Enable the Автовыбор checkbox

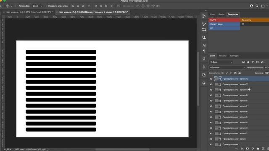(x=16, y=6)
